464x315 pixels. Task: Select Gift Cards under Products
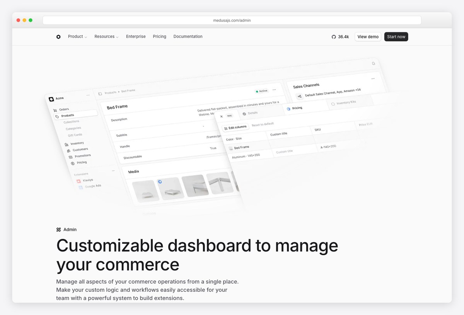click(x=75, y=135)
